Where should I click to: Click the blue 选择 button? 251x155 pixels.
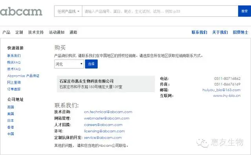[91, 64]
